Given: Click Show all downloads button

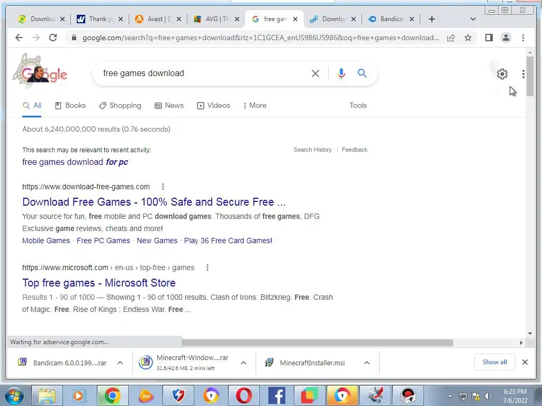Looking at the screenshot, I should (x=495, y=362).
